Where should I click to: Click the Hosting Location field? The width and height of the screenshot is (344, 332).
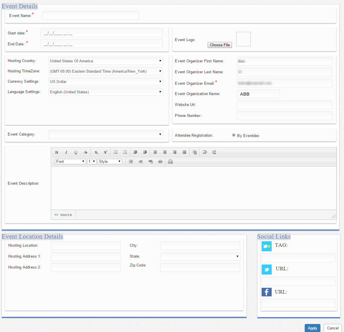tap(86, 246)
